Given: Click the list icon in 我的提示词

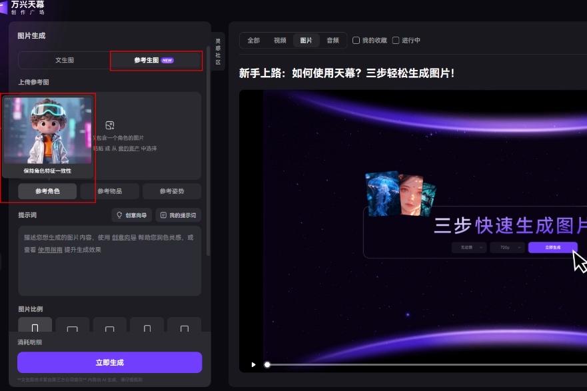Looking at the screenshot, I should coord(163,215).
